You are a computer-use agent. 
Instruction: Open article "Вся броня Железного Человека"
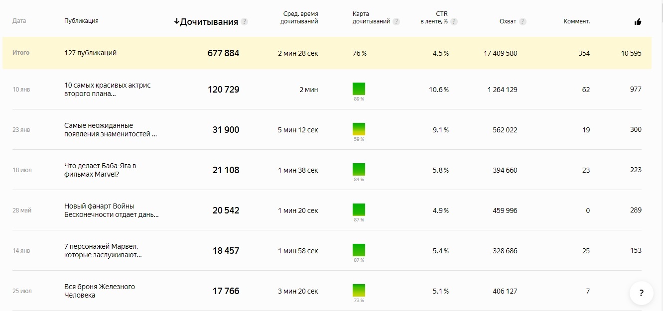point(99,291)
